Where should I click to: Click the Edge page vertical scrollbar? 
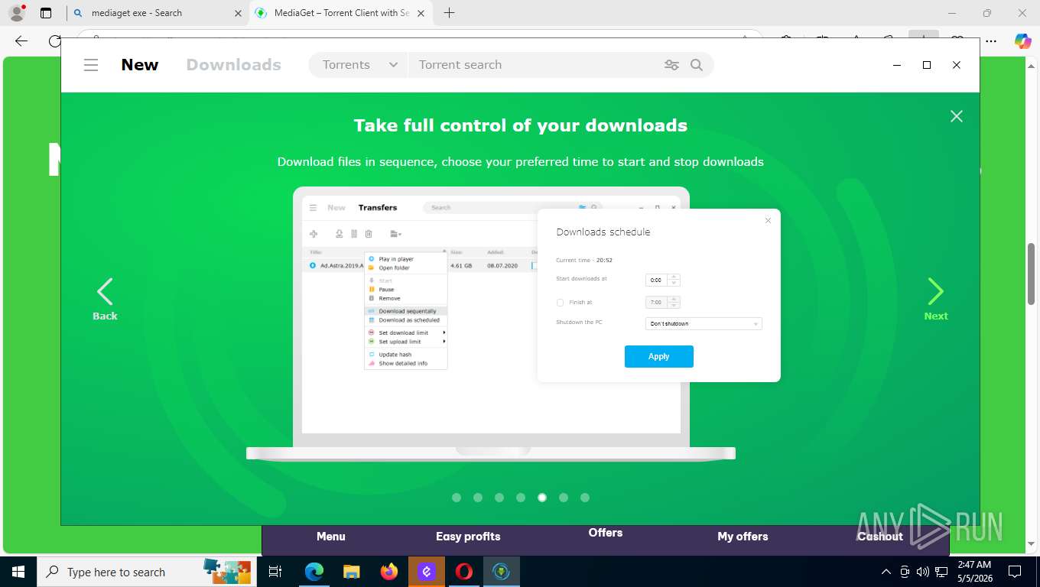tap(1031, 274)
